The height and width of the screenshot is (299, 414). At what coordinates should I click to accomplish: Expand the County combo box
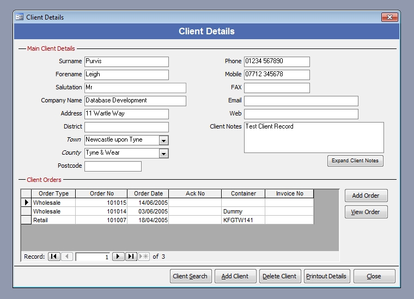[x=163, y=154]
